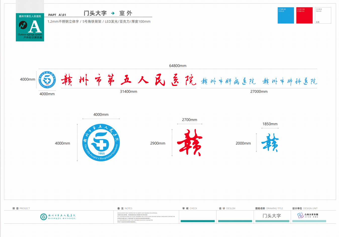The width and height of the screenshot is (339, 237).
Task: Click the black circular arrow logo beside letter A
Action: click(23, 25)
